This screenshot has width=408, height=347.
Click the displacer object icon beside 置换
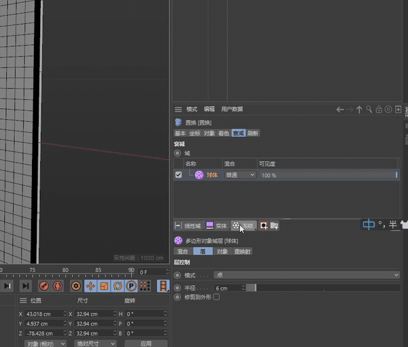[178, 122]
